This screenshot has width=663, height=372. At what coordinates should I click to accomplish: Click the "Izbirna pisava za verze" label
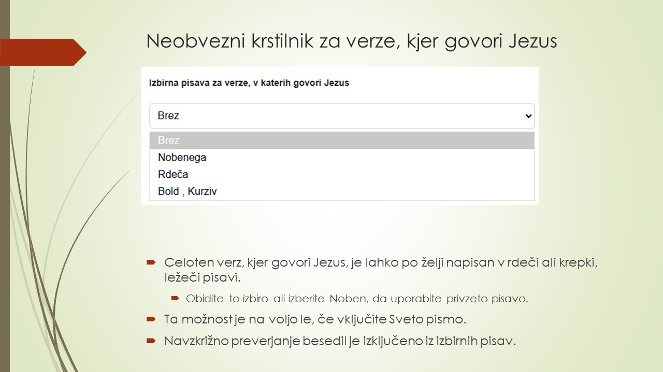click(x=249, y=83)
